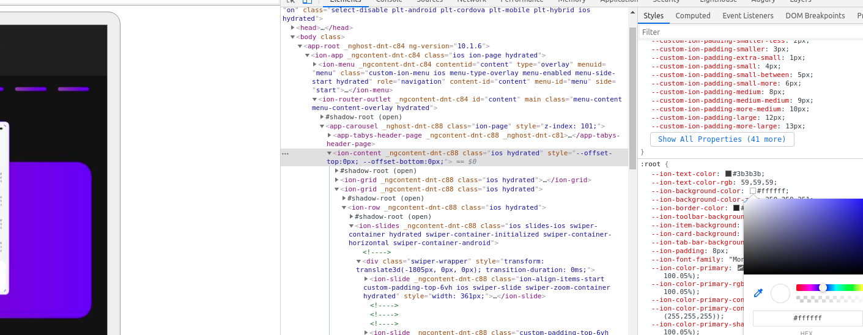This screenshot has width=863, height=335.
Task: Click the --custom-ion-padding-extra-small property
Action: (717, 57)
